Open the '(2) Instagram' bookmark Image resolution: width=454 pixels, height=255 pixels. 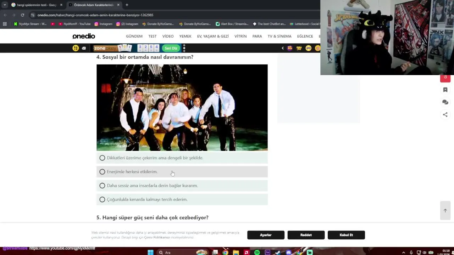127,24
